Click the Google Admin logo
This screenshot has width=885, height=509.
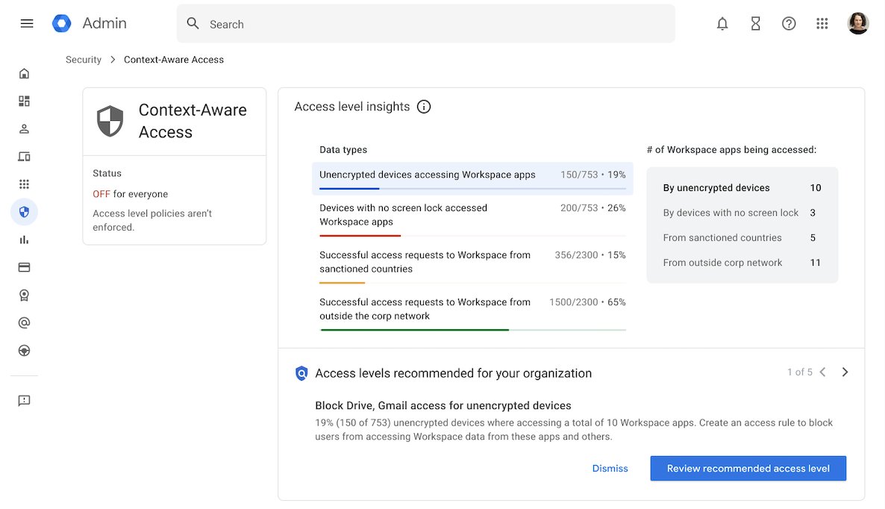(x=61, y=23)
